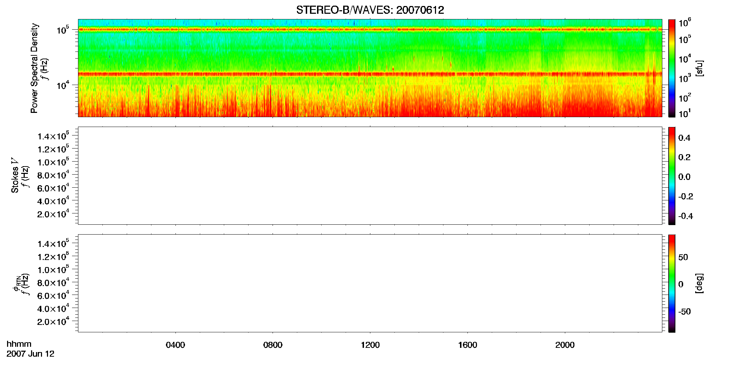Click the STEREO-B/WAVES: 20070612 plot title
This screenshot has width=740, height=381.
[x=370, y=10]
